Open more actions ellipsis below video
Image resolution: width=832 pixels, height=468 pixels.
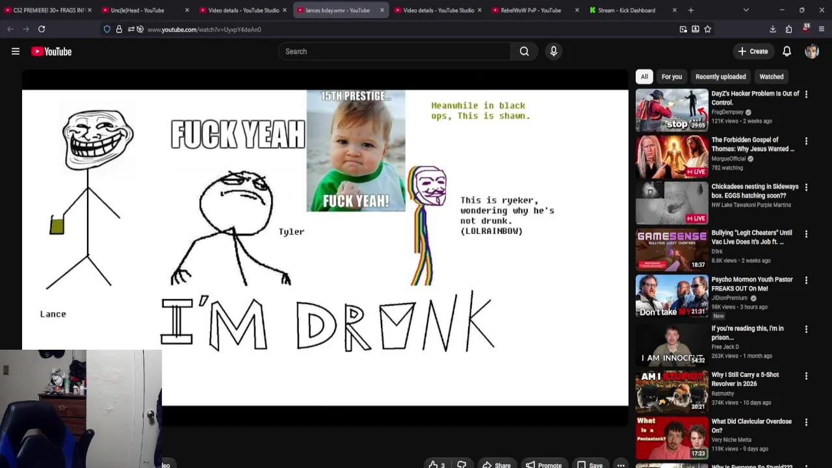621,464
